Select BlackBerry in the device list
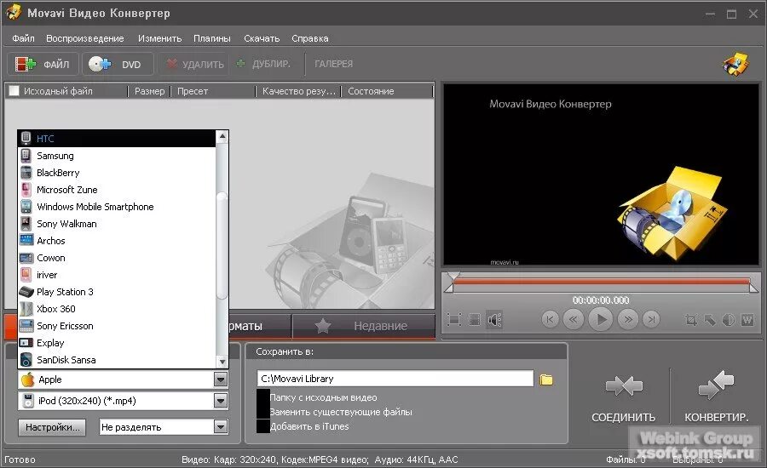The width and height of the screenshot is (767, 468). (117, 173)
